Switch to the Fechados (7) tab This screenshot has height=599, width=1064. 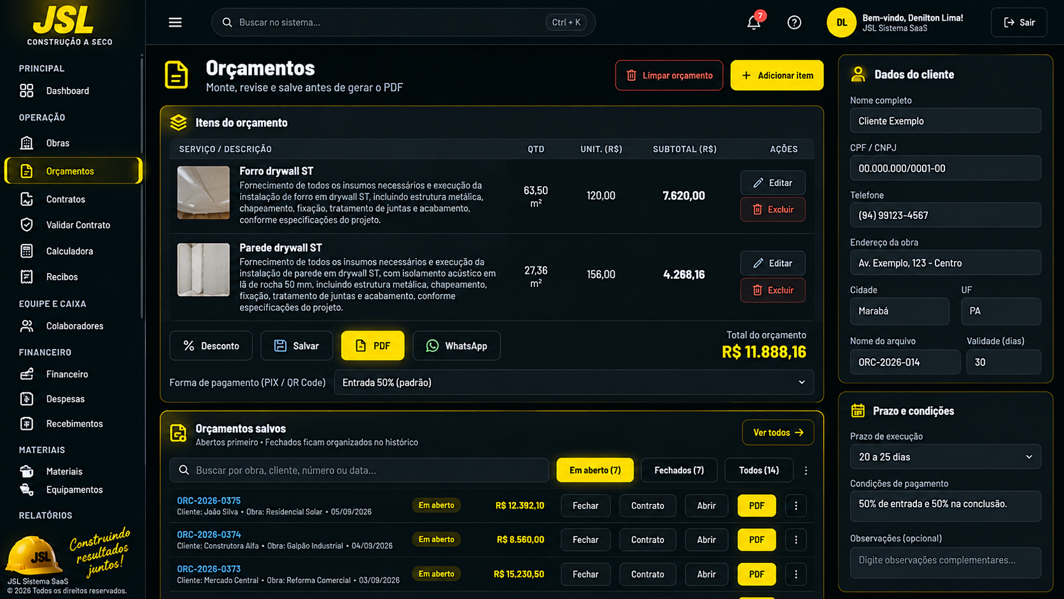679,470
